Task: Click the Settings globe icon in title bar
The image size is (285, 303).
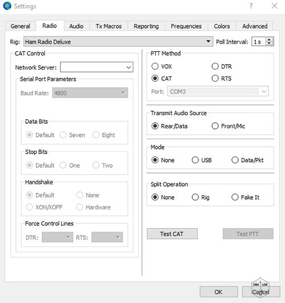Action: click(x=7, y=6)
